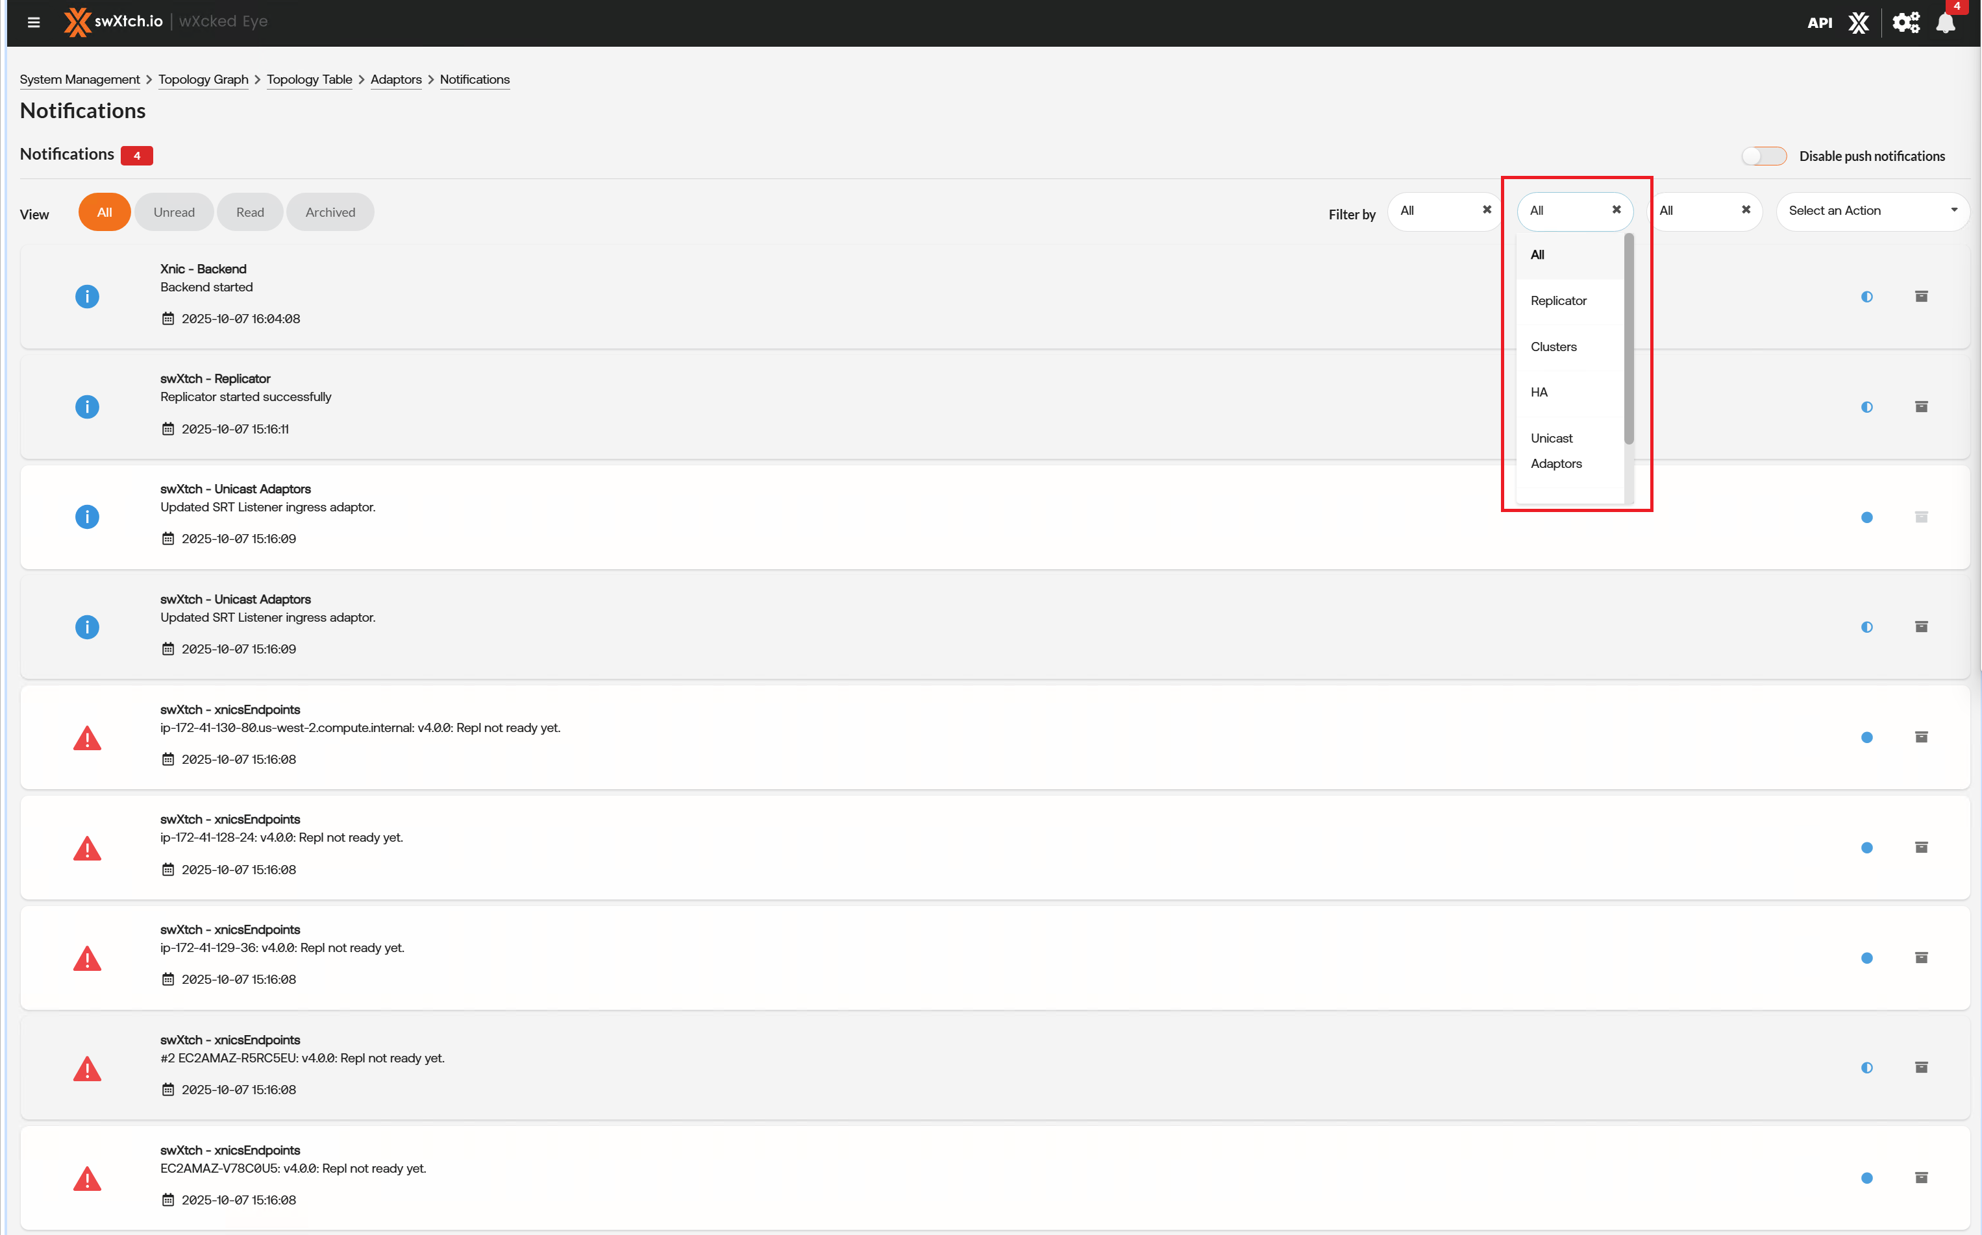
Task: Archive the EC2AMAZ-V78C0U5 notification
Action: tap(1921, 1178)
